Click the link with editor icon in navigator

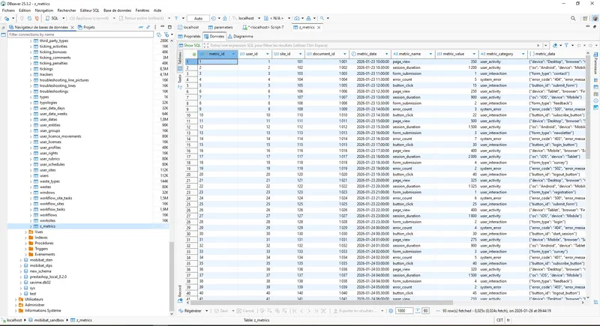point(148,27)
